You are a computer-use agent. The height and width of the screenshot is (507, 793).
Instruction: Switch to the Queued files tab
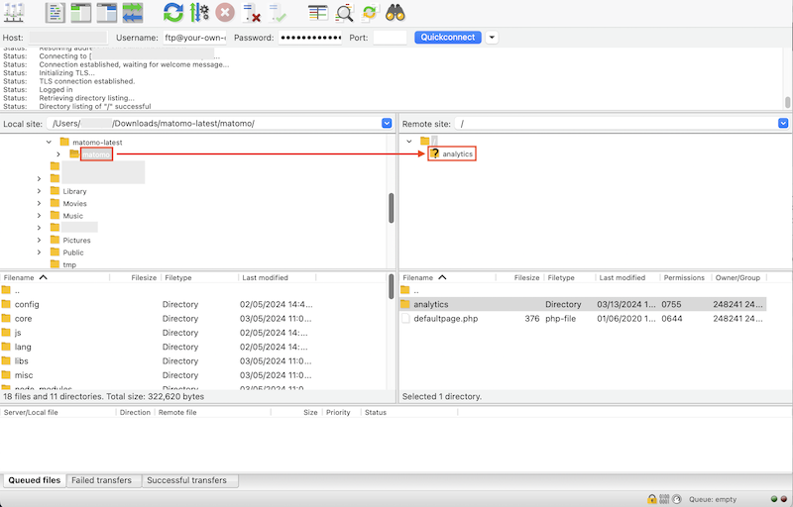[x=35, y=480]
